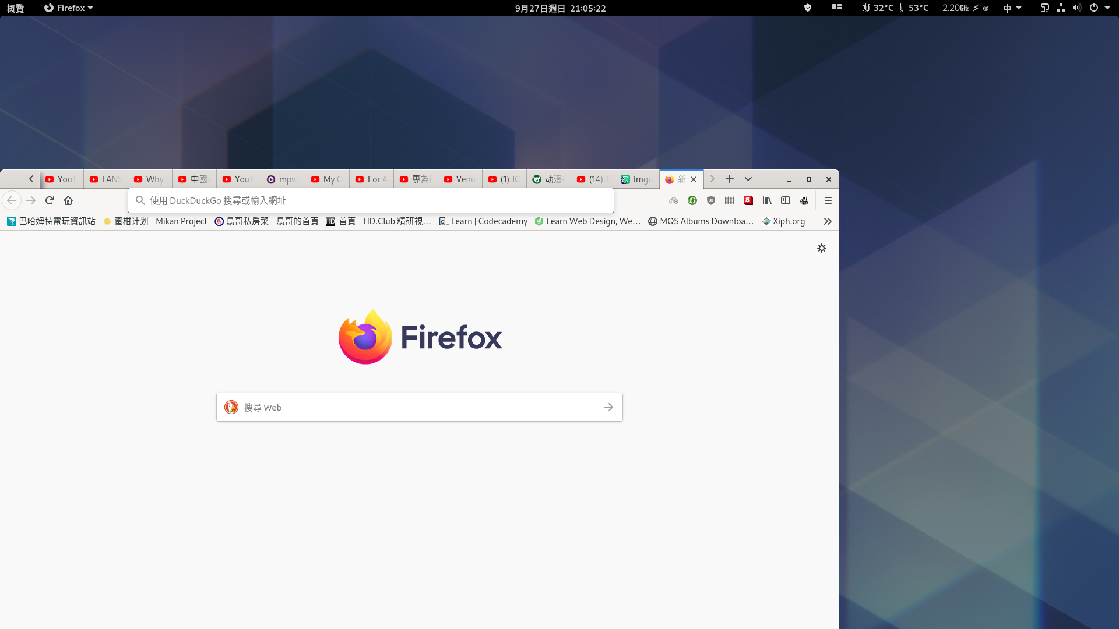Open a new tab with plus button
Image resolution: width=1119 pixels, height=629 pixels.
[730, 179]
